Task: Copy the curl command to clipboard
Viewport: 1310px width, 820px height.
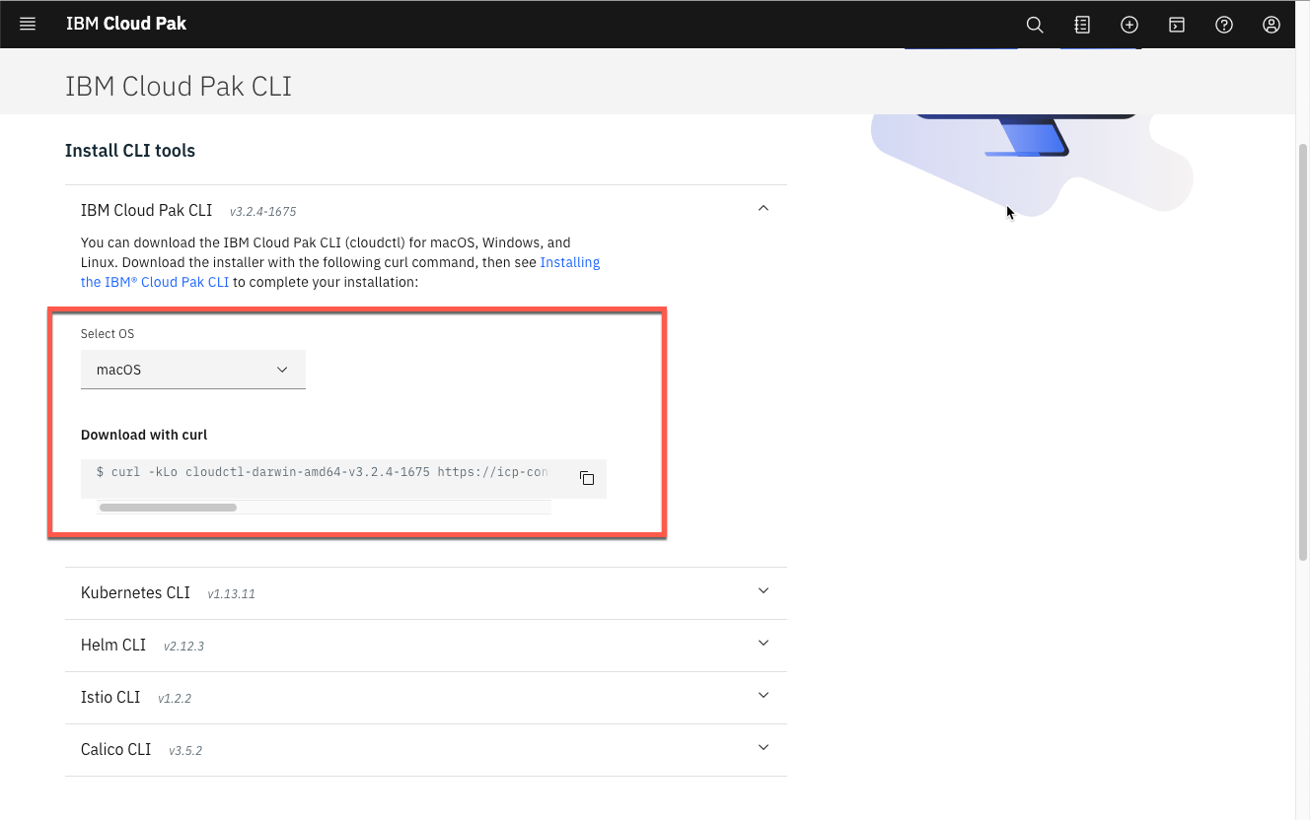Action: [587, 478]
